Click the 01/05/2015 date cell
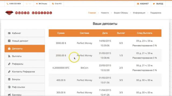The image size is (172, 96). (x=105, y=78)
